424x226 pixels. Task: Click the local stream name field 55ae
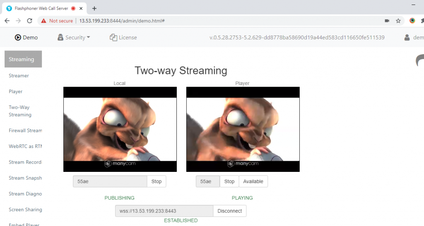[110, 181]
